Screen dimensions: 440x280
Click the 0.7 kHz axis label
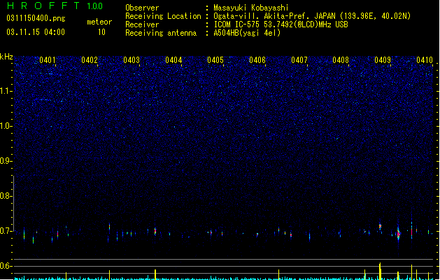coord(6,231)
